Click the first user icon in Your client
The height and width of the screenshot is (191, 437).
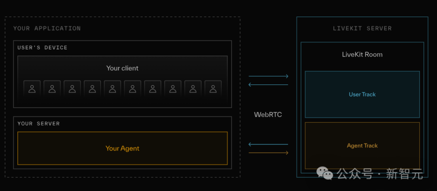[x=32, y=88]
